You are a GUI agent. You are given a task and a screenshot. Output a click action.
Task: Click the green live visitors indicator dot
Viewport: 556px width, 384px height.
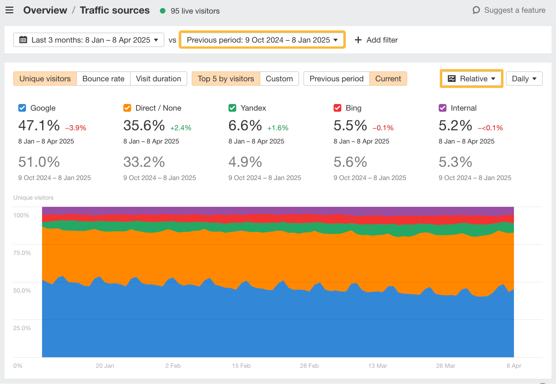(163, 11)
